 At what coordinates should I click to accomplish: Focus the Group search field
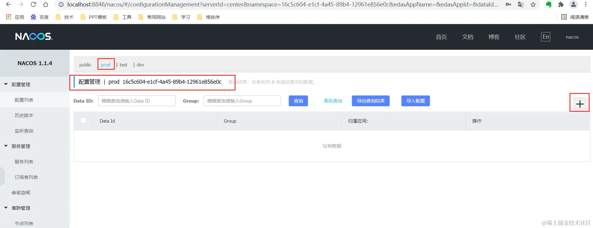[x=242, y=101]
